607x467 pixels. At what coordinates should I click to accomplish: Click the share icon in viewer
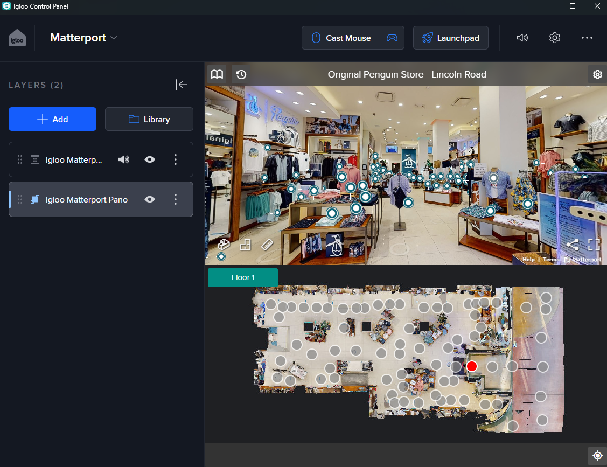[x=573, y=245]
